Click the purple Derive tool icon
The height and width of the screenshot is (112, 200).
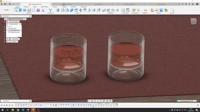38,10
